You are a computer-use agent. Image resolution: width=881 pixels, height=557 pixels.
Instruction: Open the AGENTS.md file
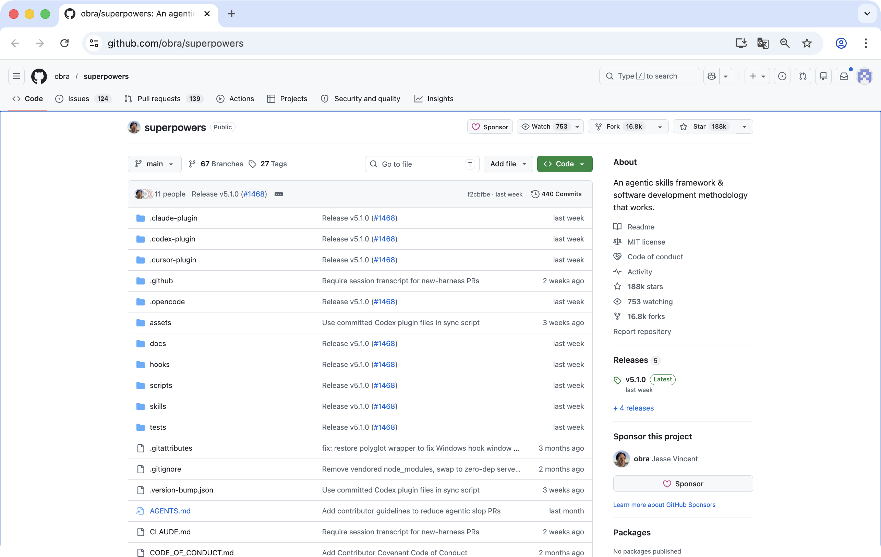point(170,511)
